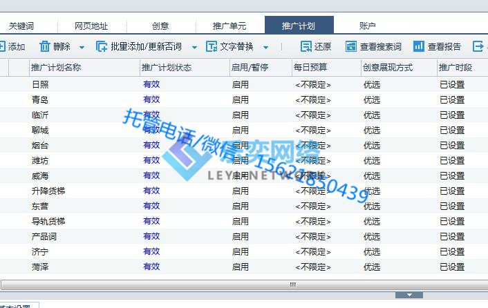Click the 文字替换 button label

point(236,47)
